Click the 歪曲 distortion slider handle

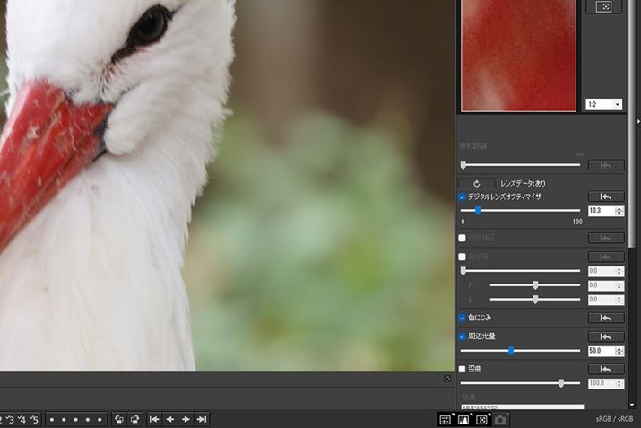pos(561,383)
